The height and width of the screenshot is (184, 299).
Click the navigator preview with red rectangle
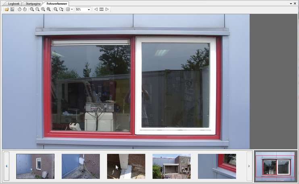tap(275, 166)
